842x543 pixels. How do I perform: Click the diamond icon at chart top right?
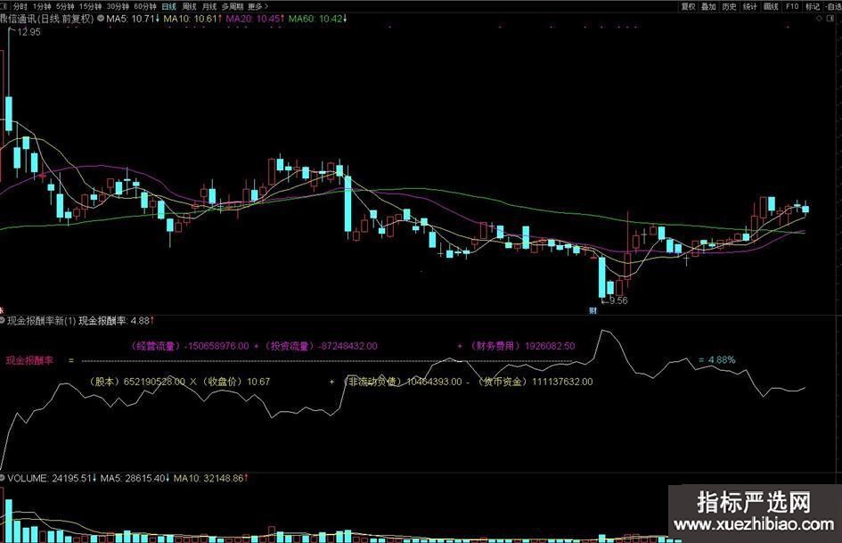click(819, 19)
